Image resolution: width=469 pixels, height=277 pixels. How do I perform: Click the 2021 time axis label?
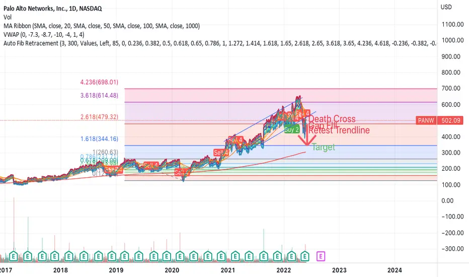coord(228,270)
